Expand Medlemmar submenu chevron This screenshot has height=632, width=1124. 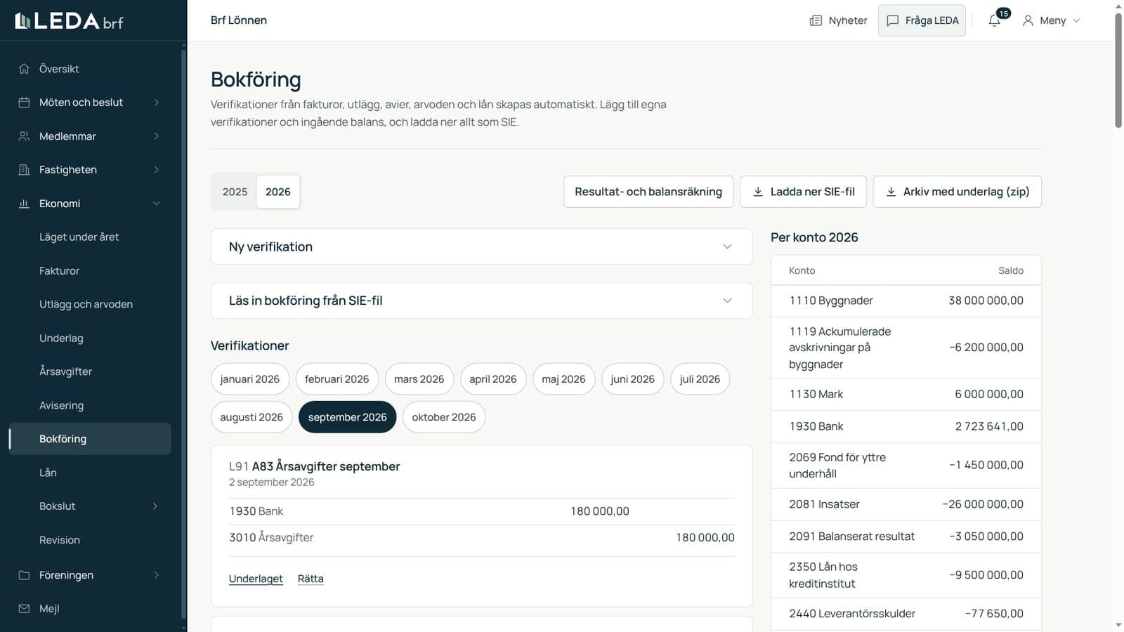pyautogui.click(x=156, y=136)
